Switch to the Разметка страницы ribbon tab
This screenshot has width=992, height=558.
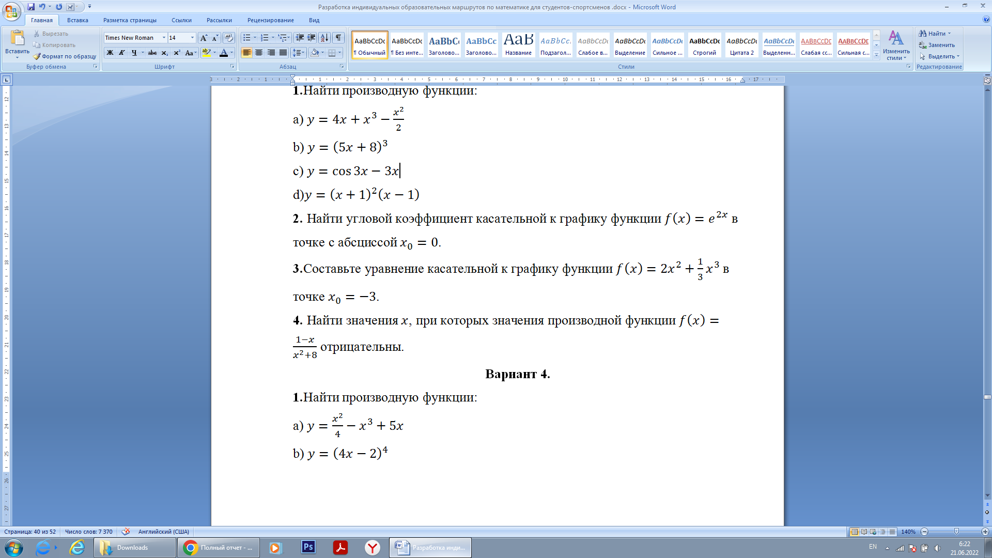point(130,20)
